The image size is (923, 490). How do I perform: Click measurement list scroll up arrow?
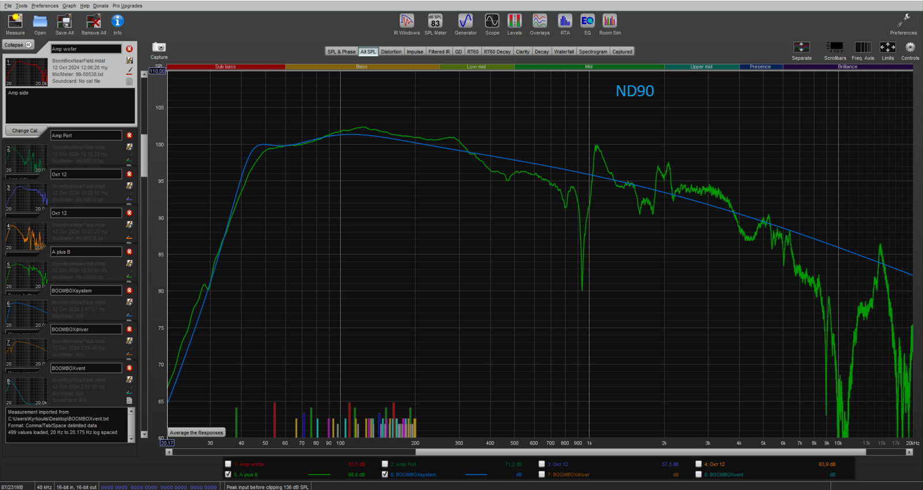[x=144, y=74]
